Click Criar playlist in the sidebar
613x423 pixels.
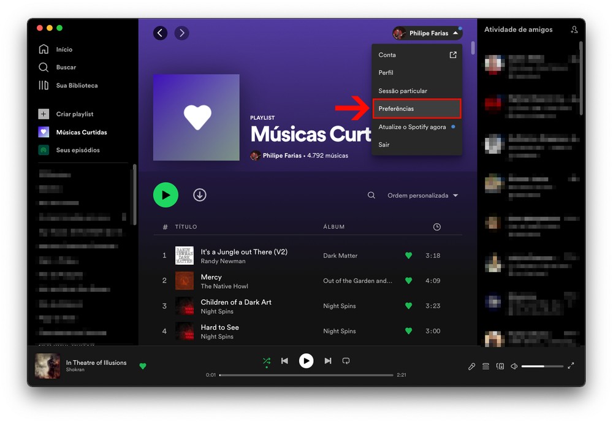(74, 114)
